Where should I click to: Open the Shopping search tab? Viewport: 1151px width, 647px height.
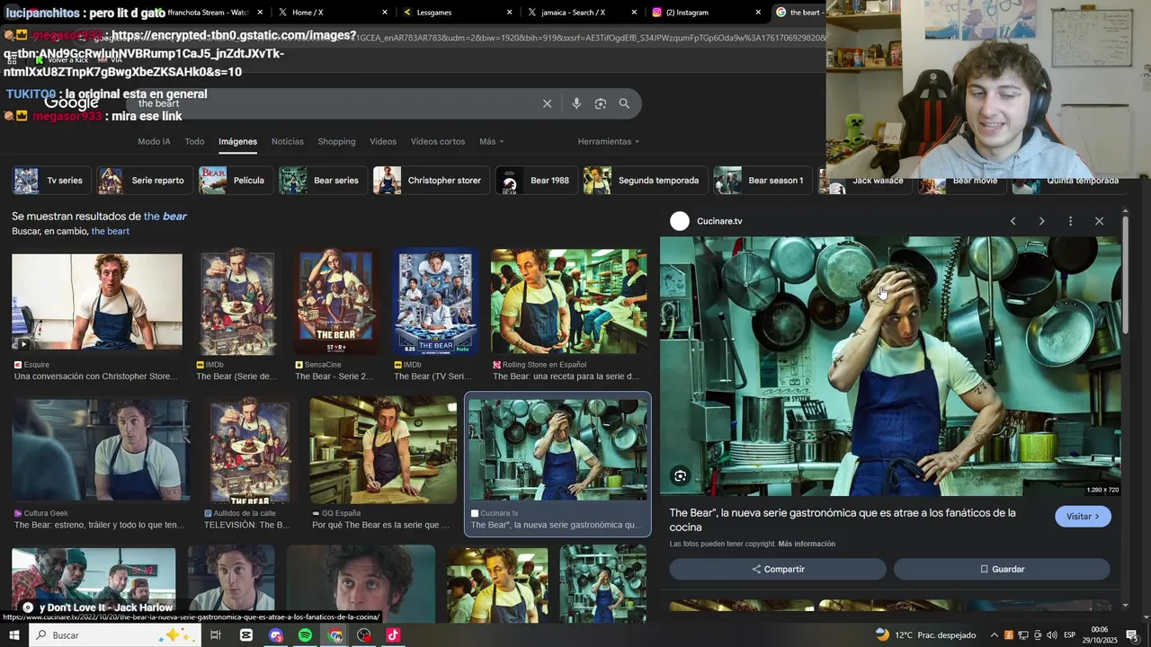click(336, 142)
